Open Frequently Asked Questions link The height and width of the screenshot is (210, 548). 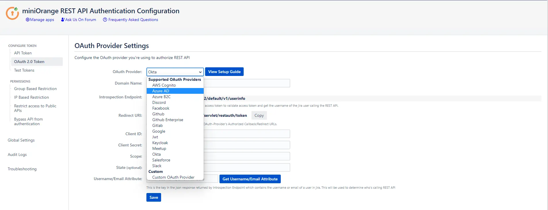click(x=133, y=20)
